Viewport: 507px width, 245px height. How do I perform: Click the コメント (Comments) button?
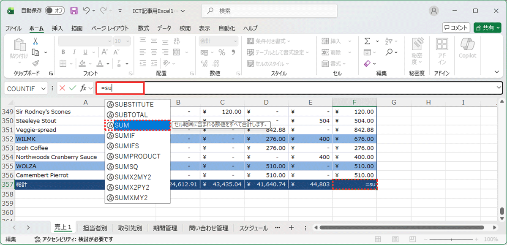pyautogui.click(x=456, y=28)
